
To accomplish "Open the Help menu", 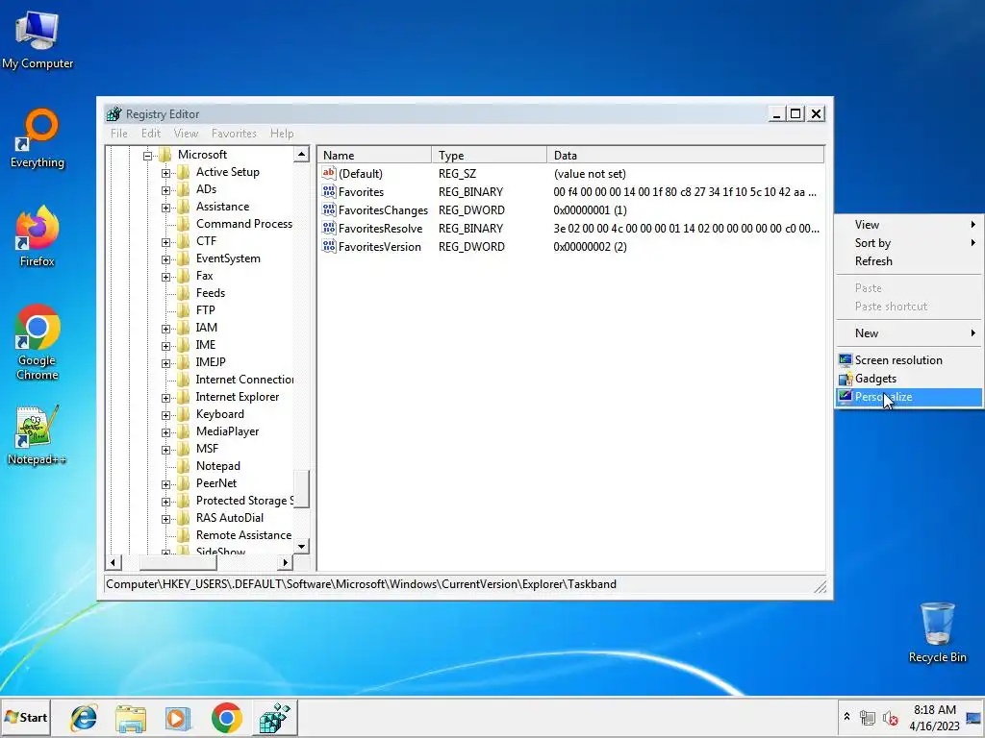I will click(x=282, y=133).
